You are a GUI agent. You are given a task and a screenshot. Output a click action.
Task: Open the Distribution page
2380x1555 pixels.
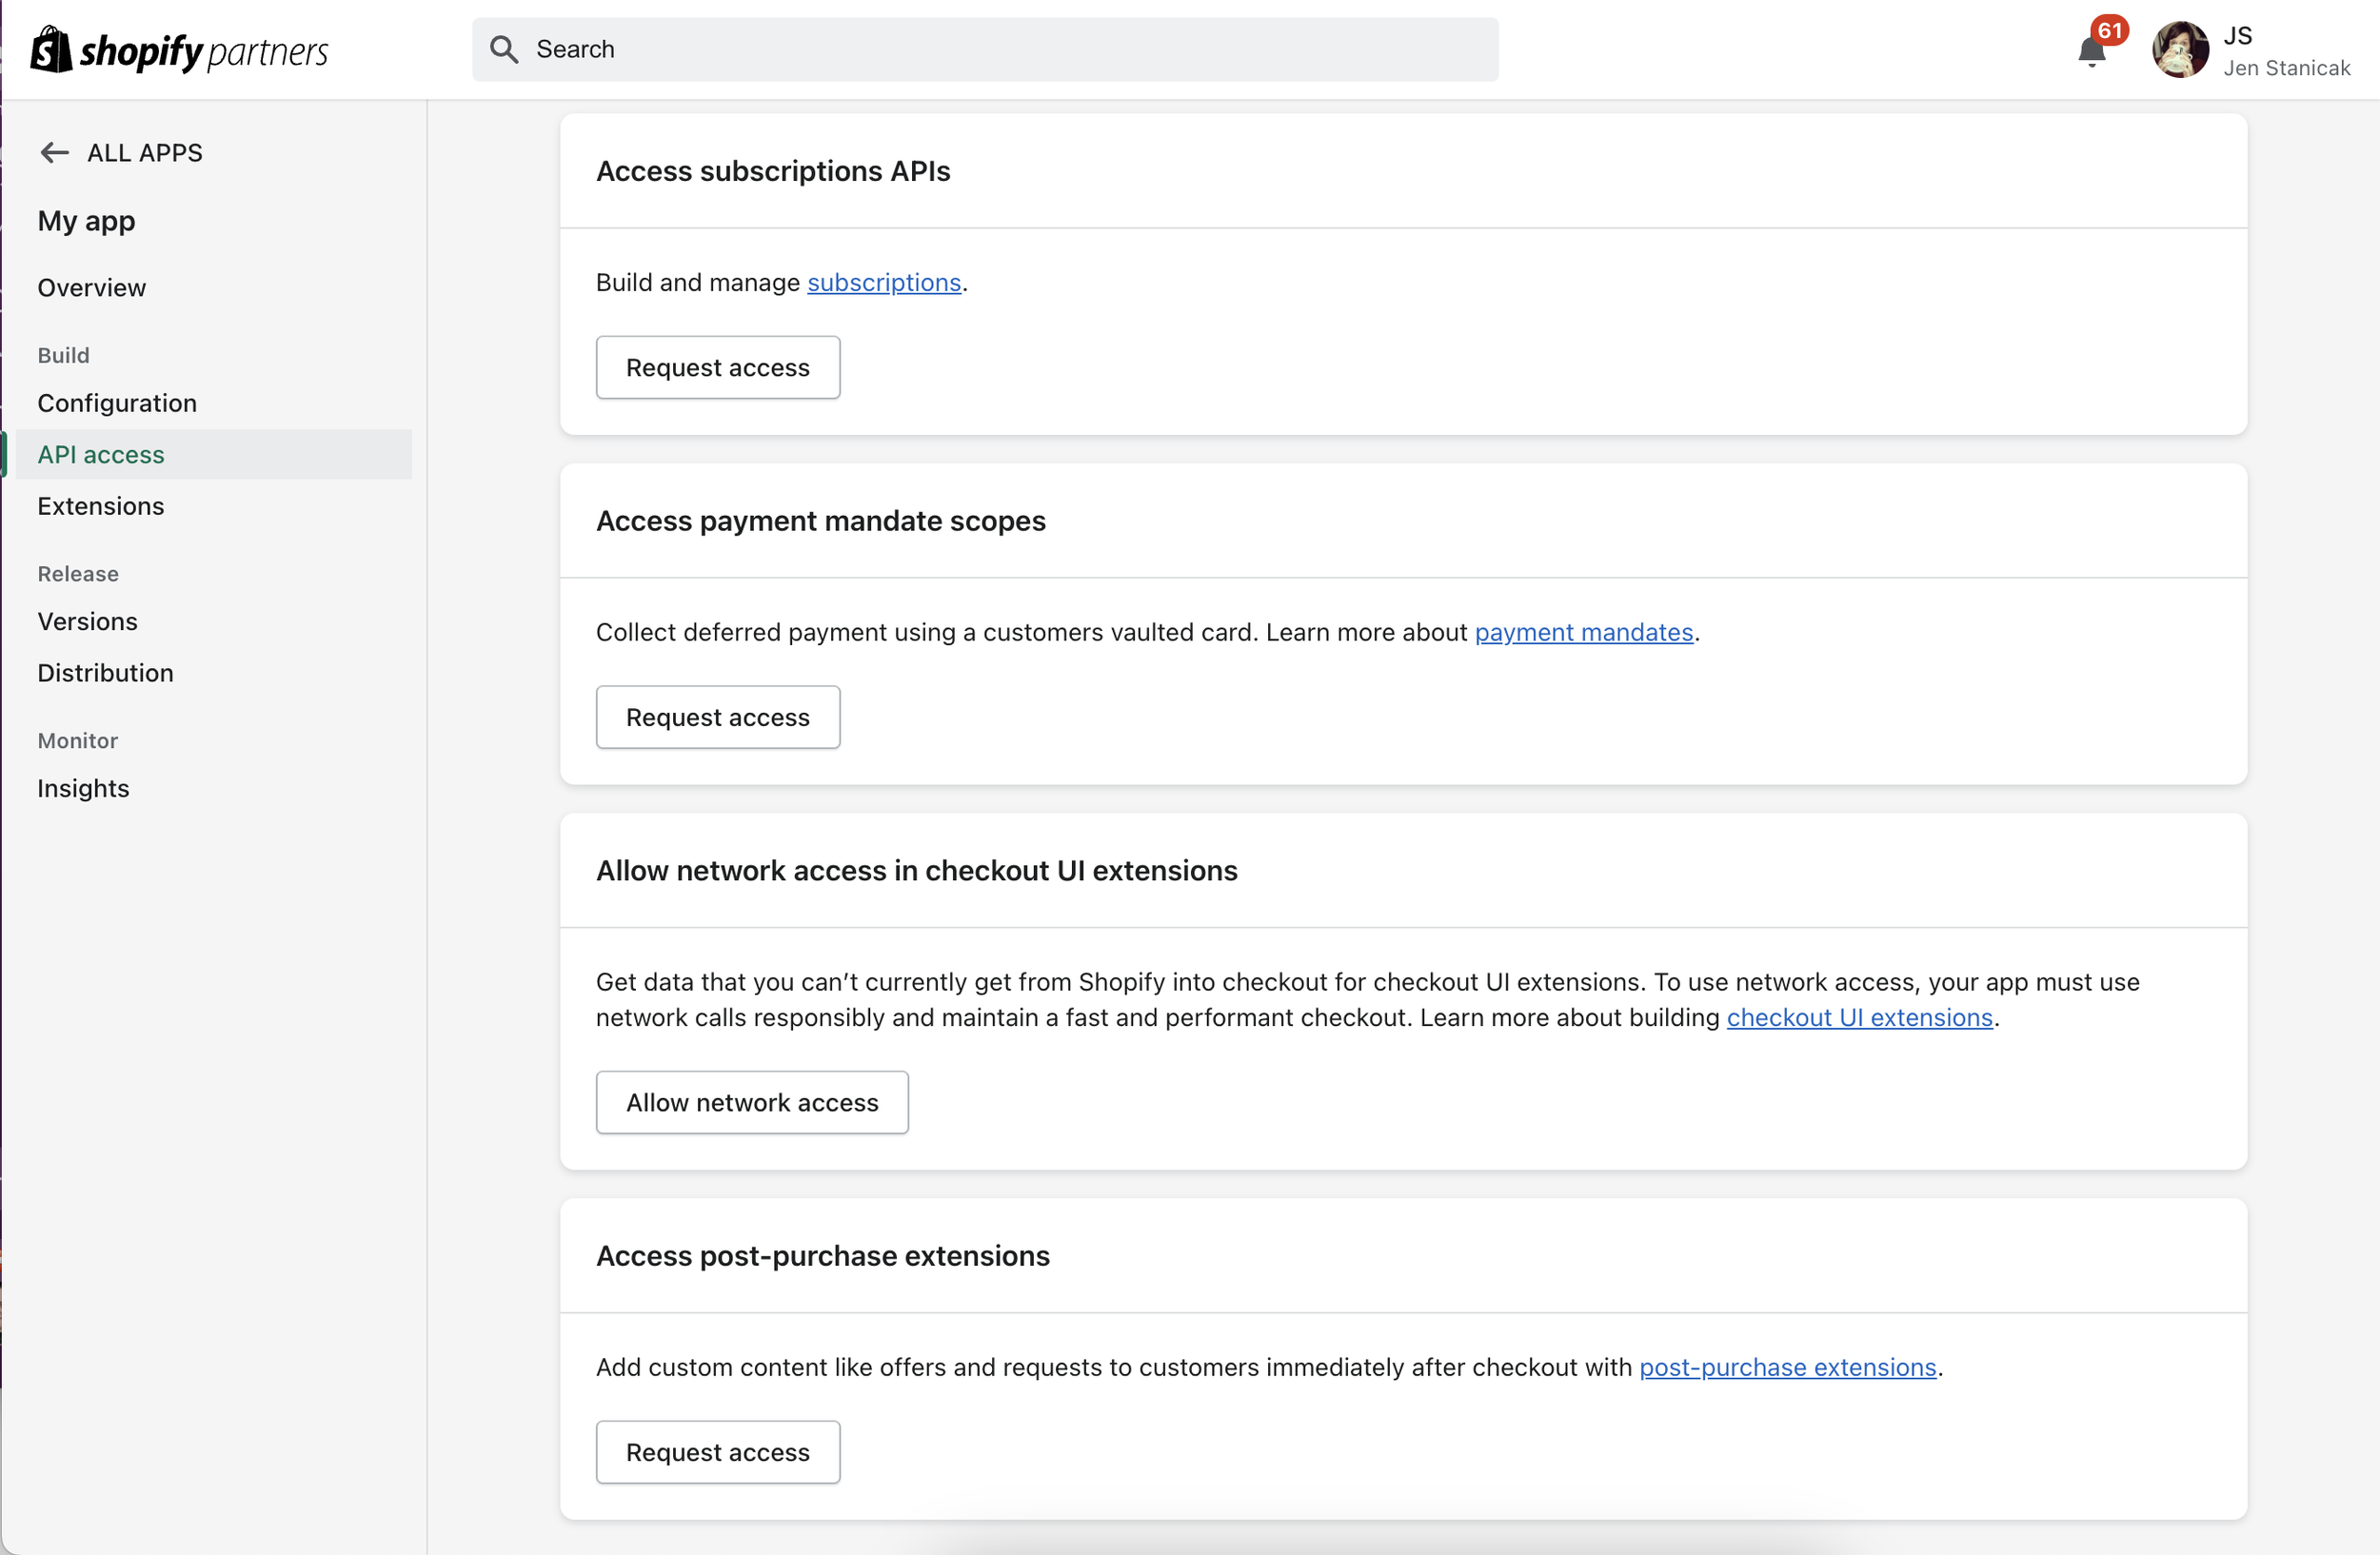(106, 673)
